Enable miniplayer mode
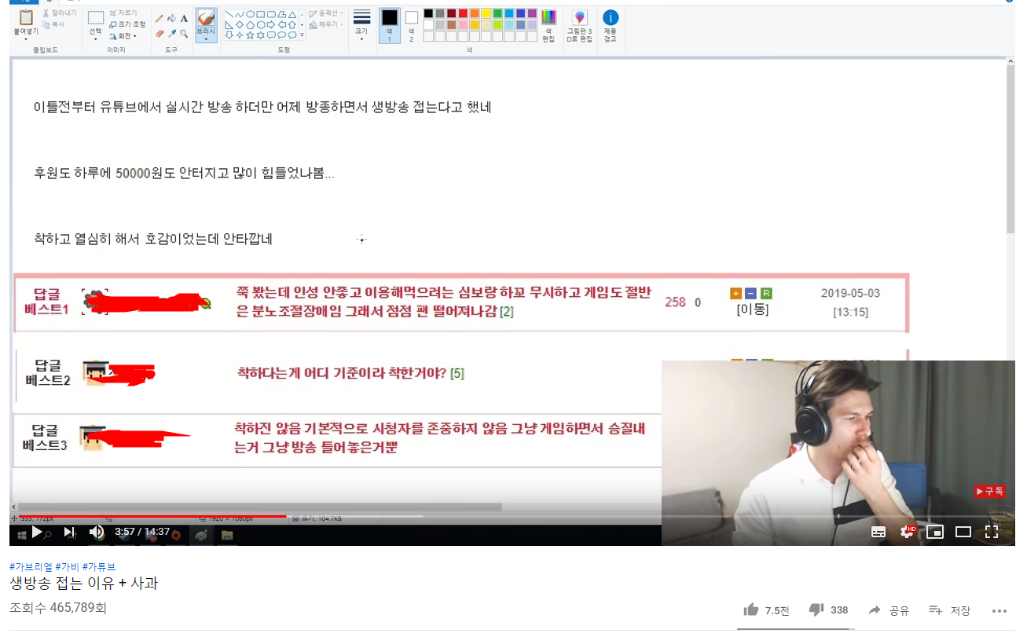The width and height of the screenshot is (1027, 637). [x=935, y=532]
